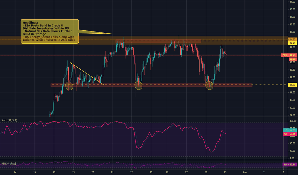
Task: Click 35.50 on the price scale
Action: [x=292, y=24]
